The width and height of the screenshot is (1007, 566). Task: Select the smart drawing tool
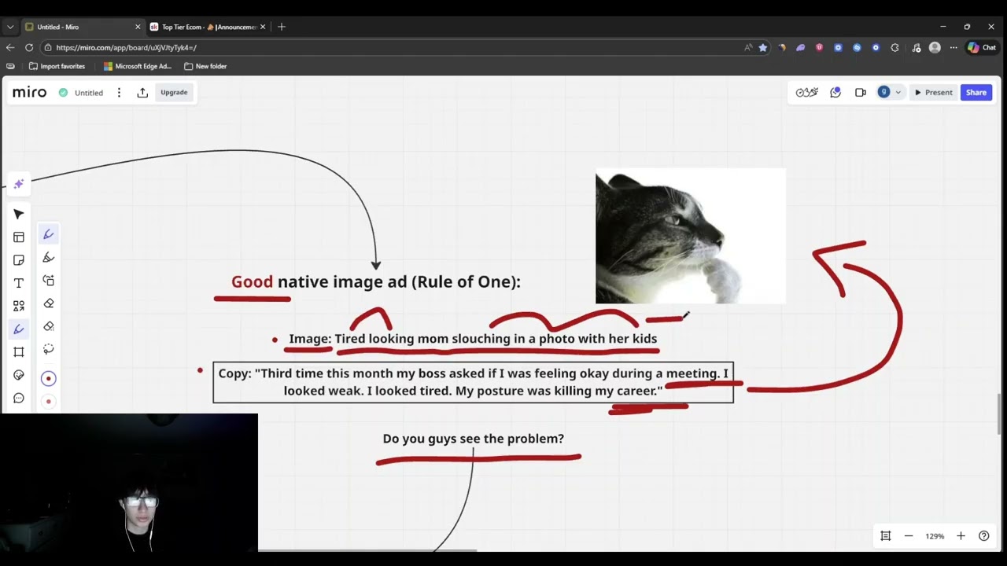[48, 280]
